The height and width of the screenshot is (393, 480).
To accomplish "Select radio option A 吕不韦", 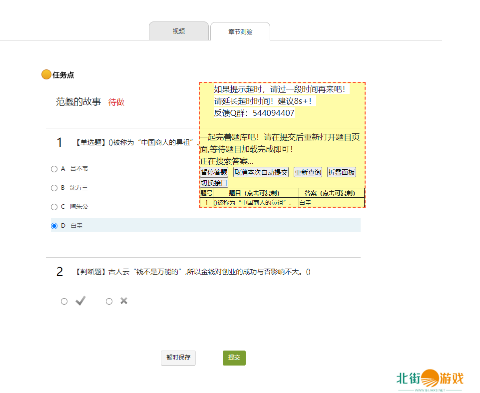I will point(54,169).
